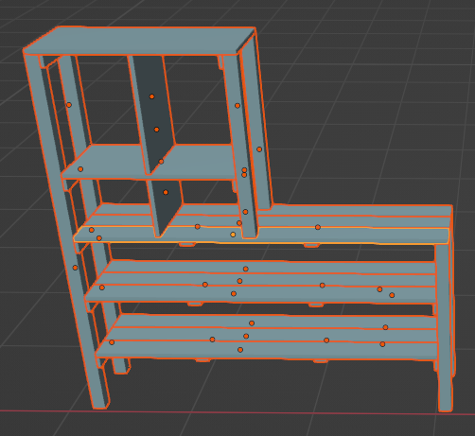The width and height of the screenshot is (475, 436).
Task: Click the origin dot on the outer right upright
Action: pos(259,149)
